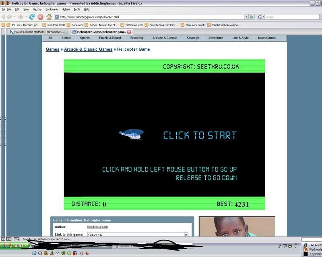Click CLICK TO START in the game
Screen dimensions: 322x257
pyautogui.click(x=200, y=135)
